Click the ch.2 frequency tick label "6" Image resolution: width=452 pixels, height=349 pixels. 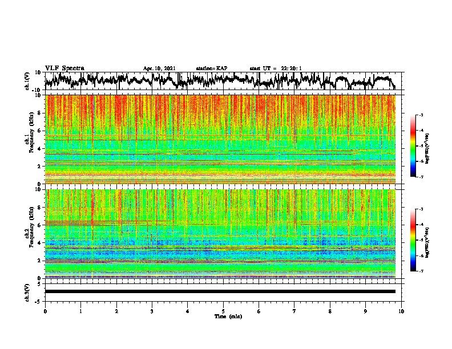pyautogui.click(x=40, y=225)
